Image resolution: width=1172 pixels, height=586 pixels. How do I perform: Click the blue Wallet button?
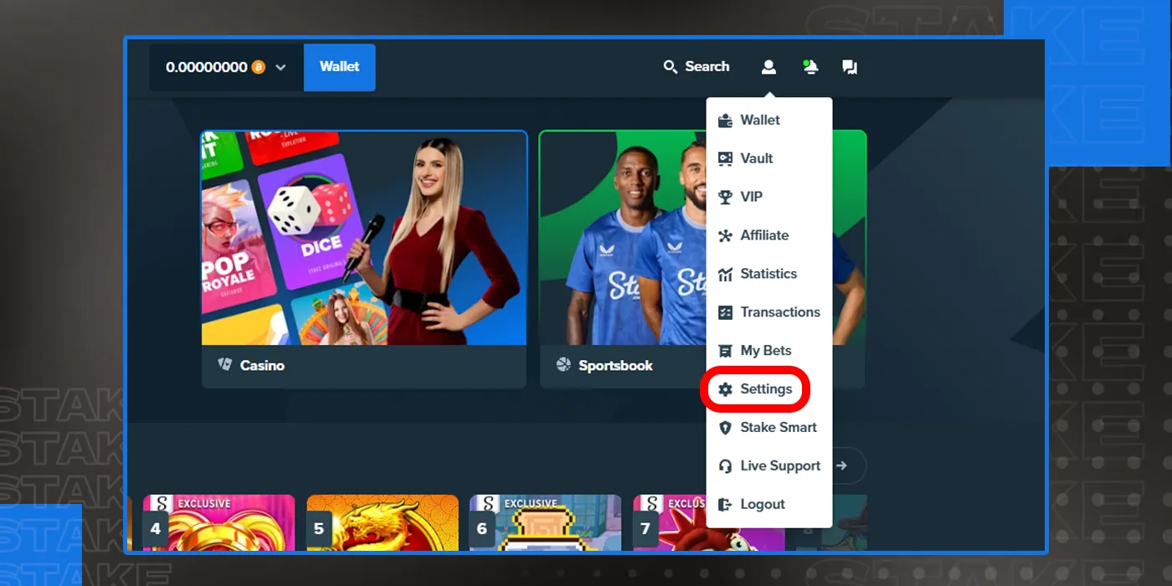[x=339, y=67]
